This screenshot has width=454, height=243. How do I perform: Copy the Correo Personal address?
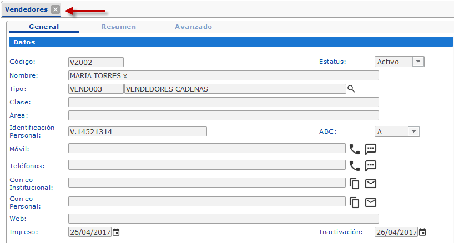(354, 202)
